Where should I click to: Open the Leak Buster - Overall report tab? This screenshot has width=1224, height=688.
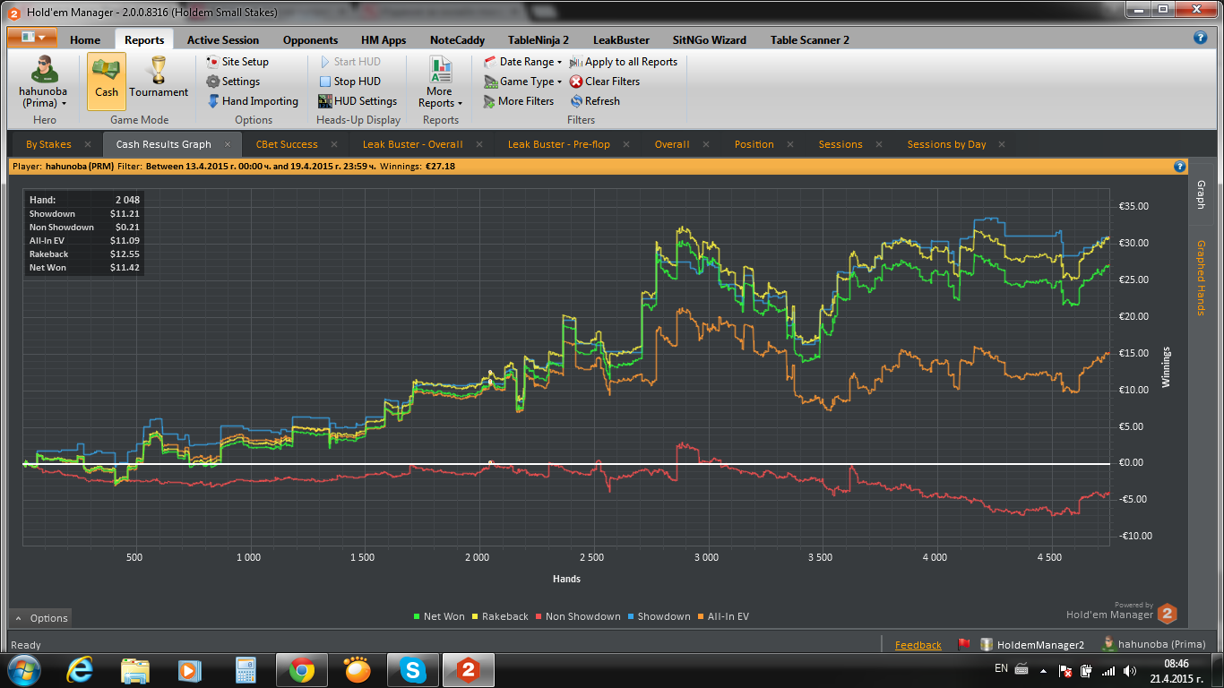click(413, 144)
